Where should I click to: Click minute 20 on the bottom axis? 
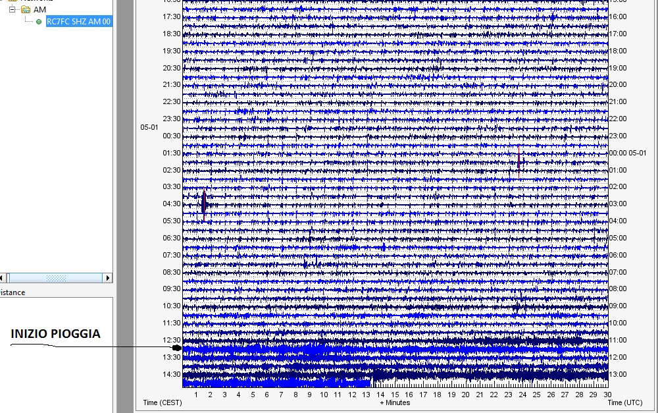pos(465,395)
